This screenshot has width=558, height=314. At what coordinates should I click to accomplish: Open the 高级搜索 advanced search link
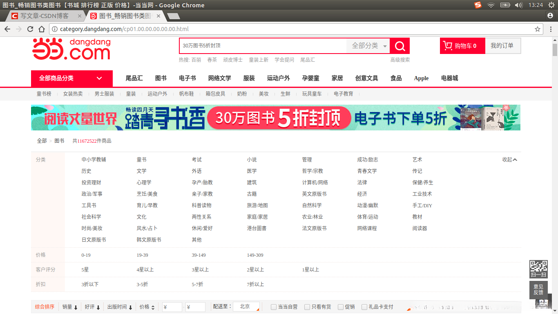pos(400,60)
